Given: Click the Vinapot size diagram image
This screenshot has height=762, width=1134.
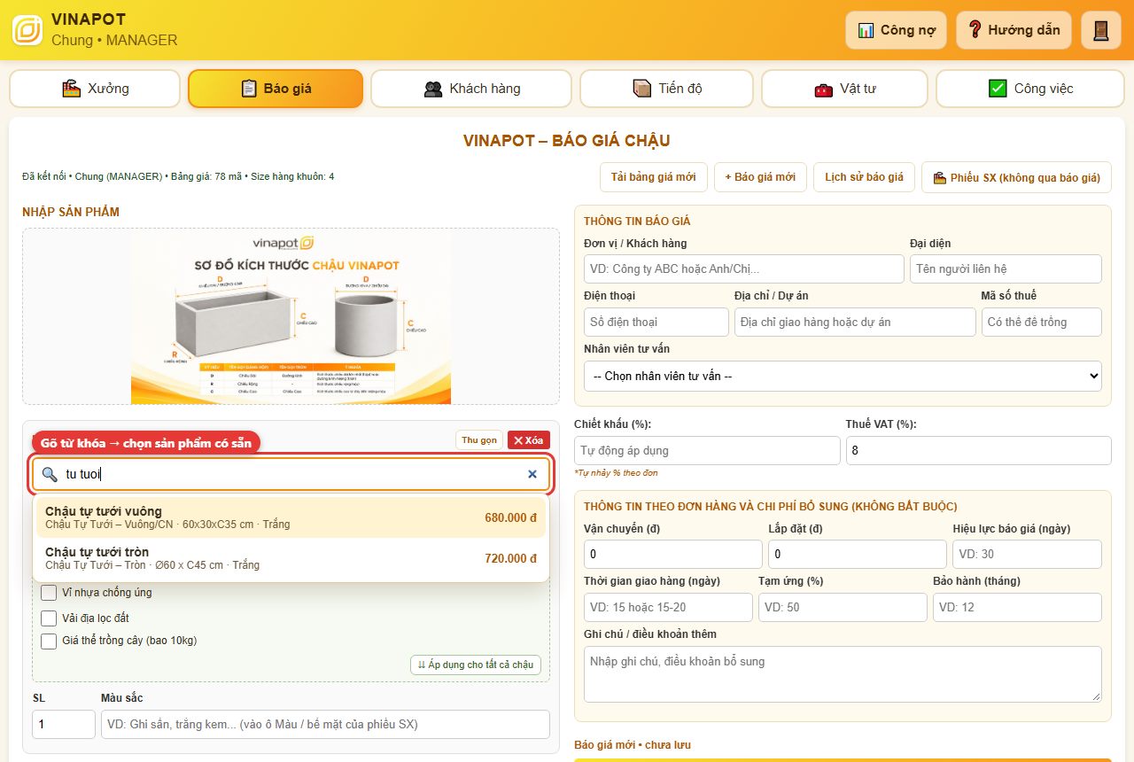Looking at the screenshot, I should tap(291, 316).
